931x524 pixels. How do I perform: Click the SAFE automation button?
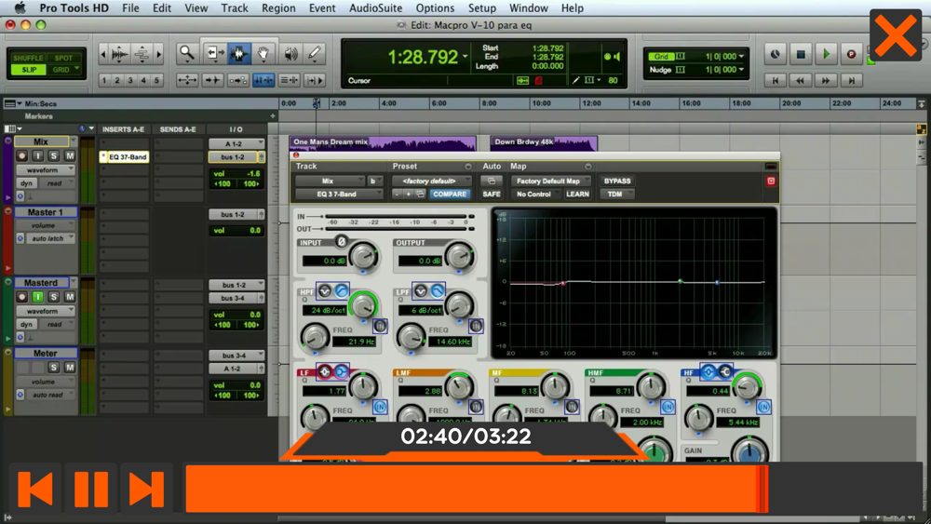[x=491, y=194]
